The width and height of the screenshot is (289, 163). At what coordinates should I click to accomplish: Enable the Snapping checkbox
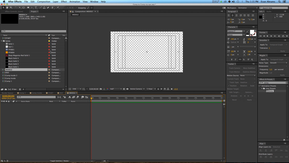click(77, 8)
